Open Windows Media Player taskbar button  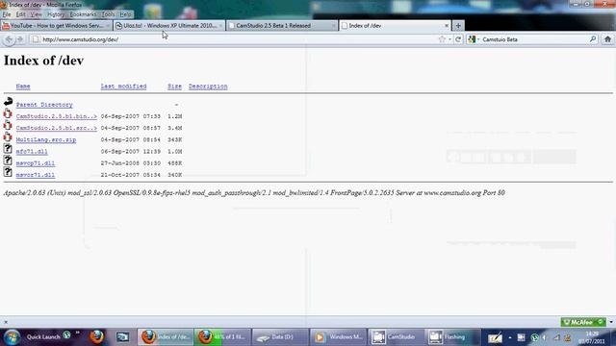(338, 337)
